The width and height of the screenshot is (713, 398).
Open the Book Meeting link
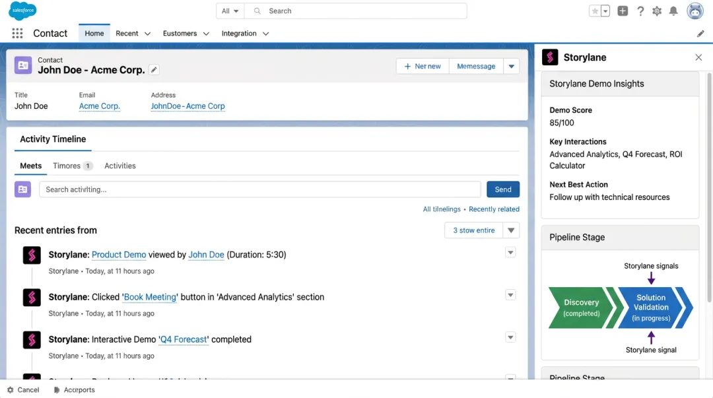[150, 297]
